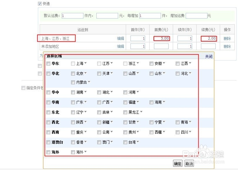Check the 新疆 province checkbox

(x=99, y=122)
